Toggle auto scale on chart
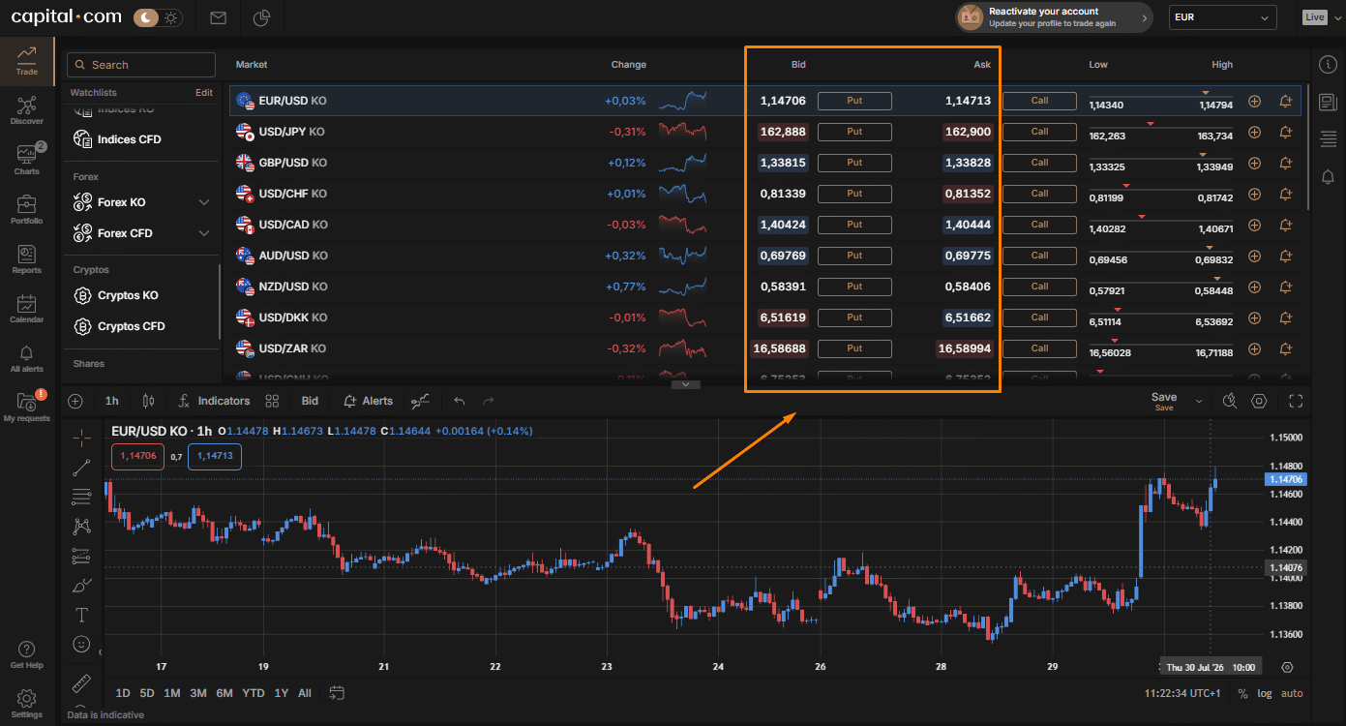 tap(1292, 693)
